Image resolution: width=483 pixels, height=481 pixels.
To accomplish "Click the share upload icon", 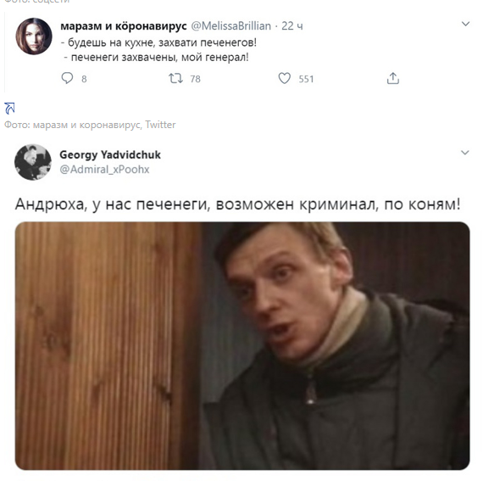I will [x=392, y=78].
